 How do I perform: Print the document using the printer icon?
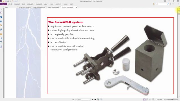tap(8, 1)
